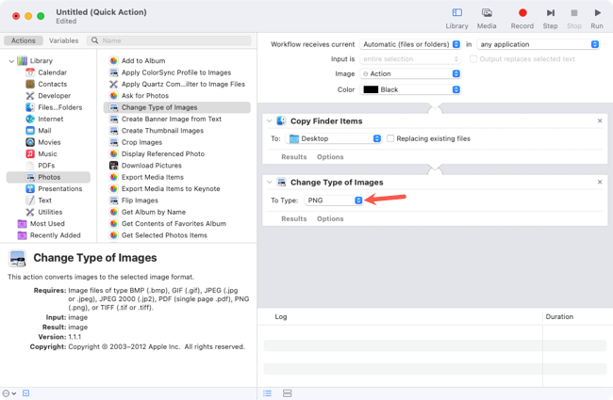Select the Photos category in library

(48, 177)
